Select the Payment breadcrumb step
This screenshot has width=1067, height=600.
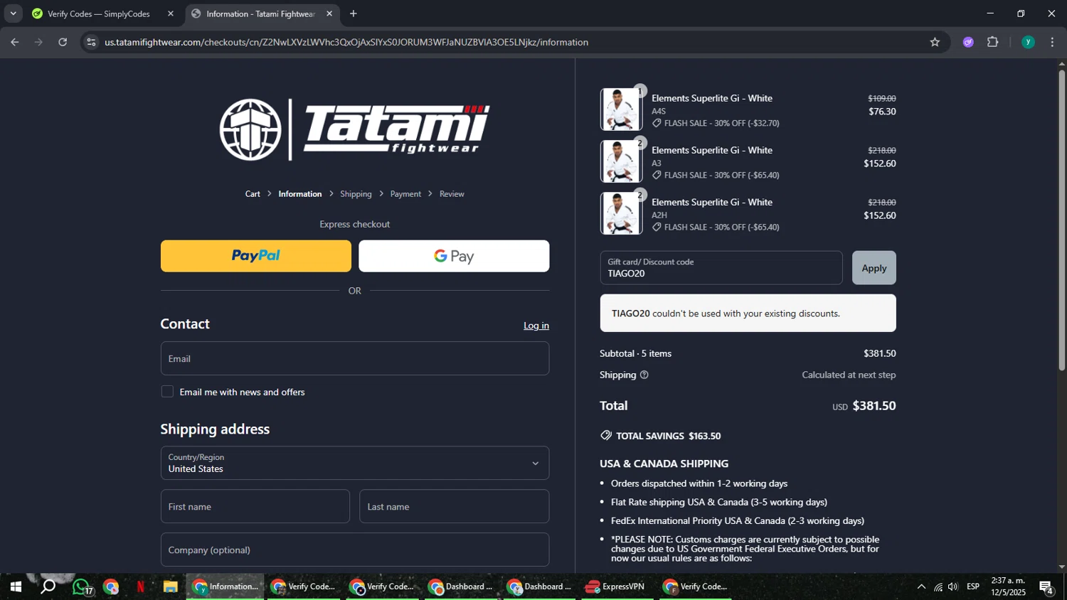405,194
